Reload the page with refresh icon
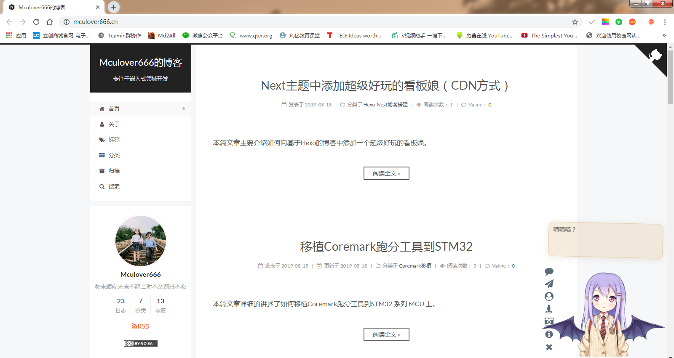 36,22
